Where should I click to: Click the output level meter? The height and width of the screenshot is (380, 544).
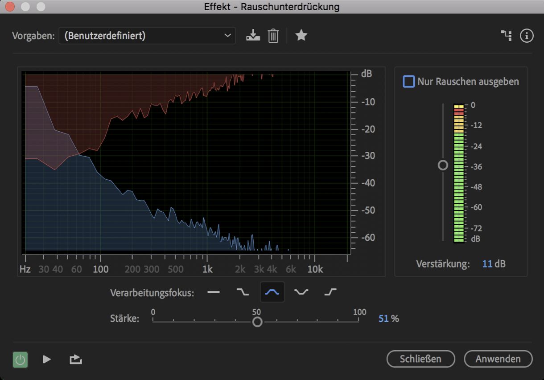[459, 174]
